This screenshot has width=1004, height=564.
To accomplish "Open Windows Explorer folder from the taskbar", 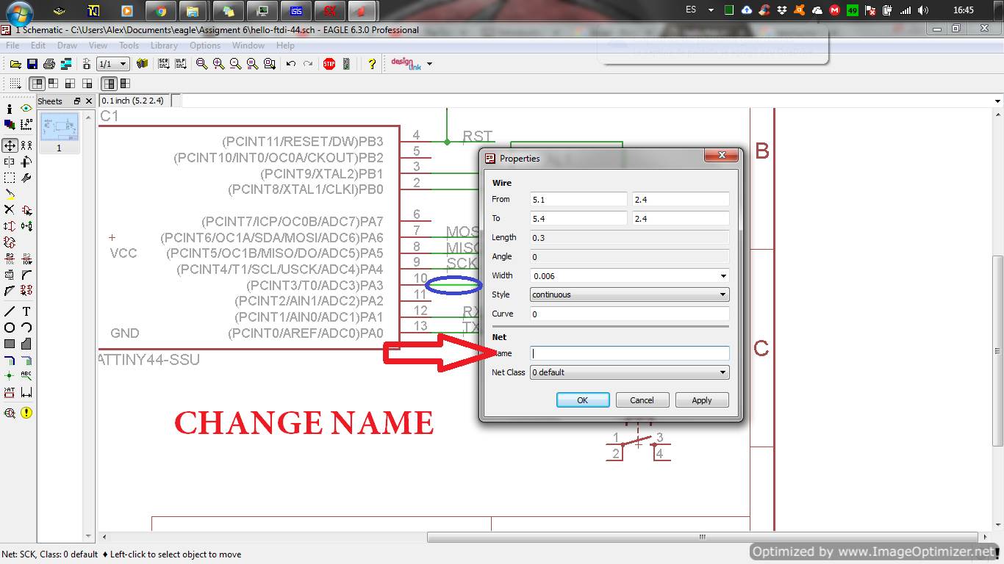I will tap(193, 10).
